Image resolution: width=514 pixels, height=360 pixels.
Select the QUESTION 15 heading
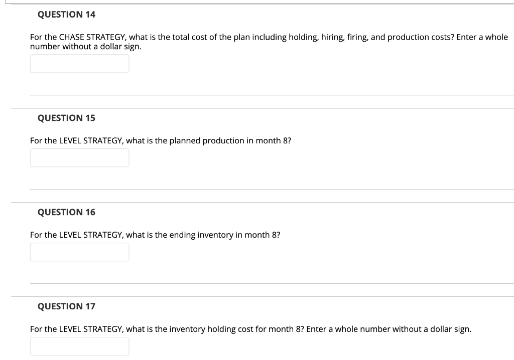click(x=66, y=118)
